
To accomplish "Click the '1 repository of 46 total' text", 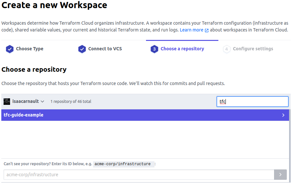I will tap(71, 102).
